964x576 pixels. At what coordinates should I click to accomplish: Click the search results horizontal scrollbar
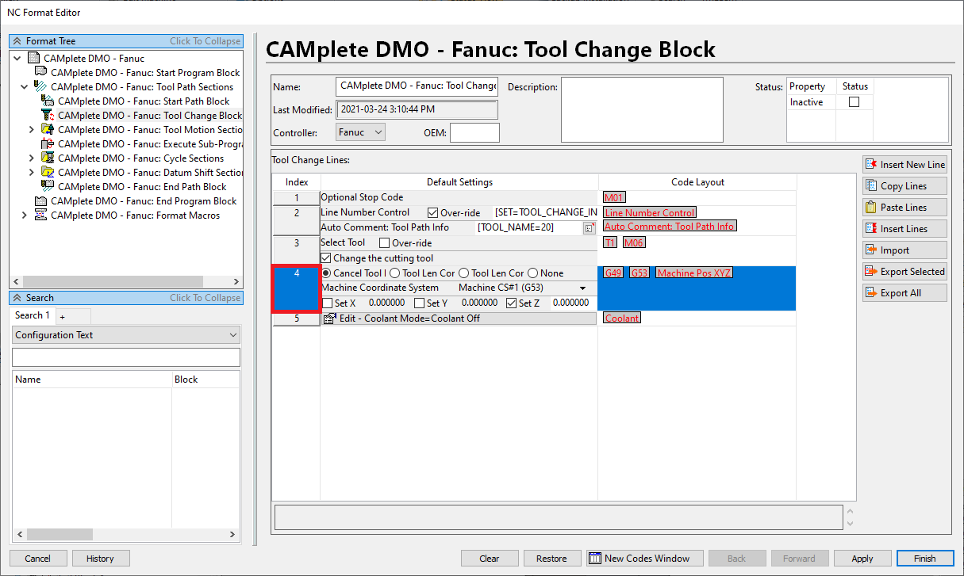pos(125,535)
